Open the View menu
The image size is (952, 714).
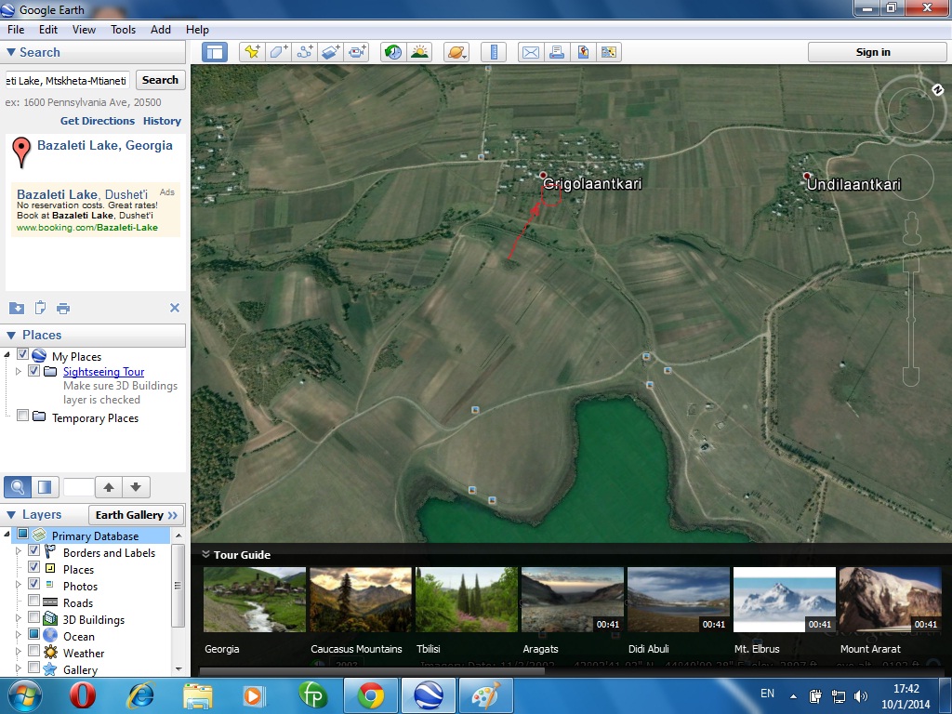click(x=84, y=30)
